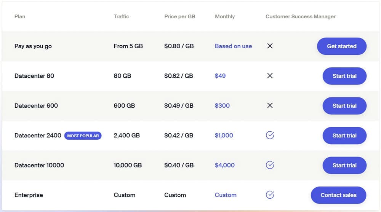
Task: Click the '2,400 GB' traffic cell
Action: tap(126, 135)
